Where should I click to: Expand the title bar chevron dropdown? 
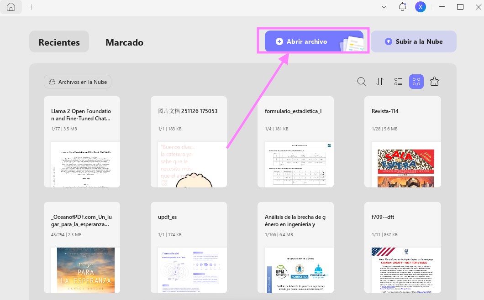pos(384,7)
